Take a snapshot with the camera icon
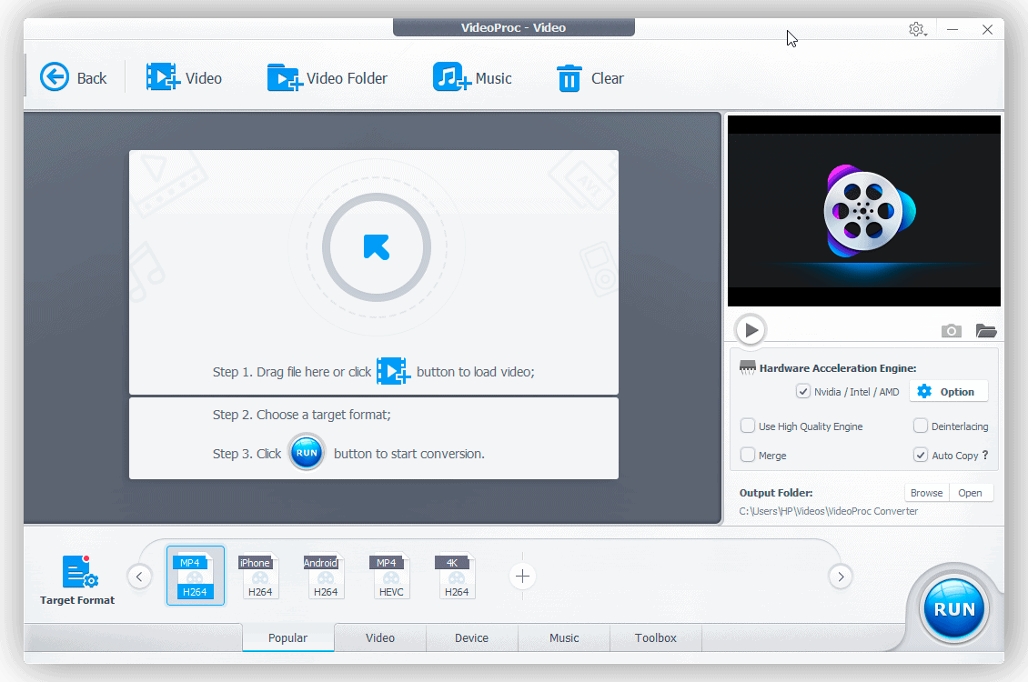 tap(952, 331)
